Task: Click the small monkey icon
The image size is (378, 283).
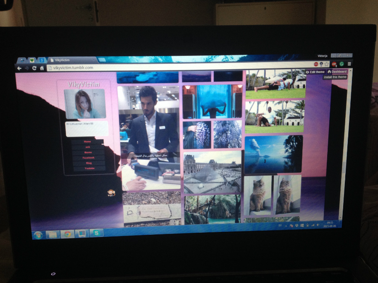Action: 111,193
